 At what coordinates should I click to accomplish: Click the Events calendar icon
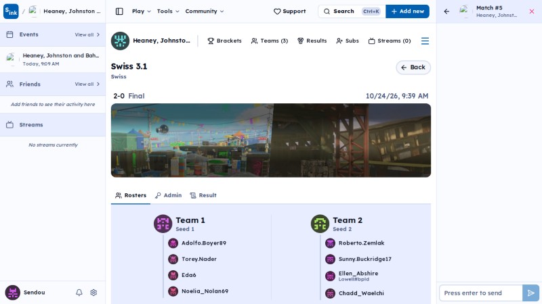click(x=9, y=34)
